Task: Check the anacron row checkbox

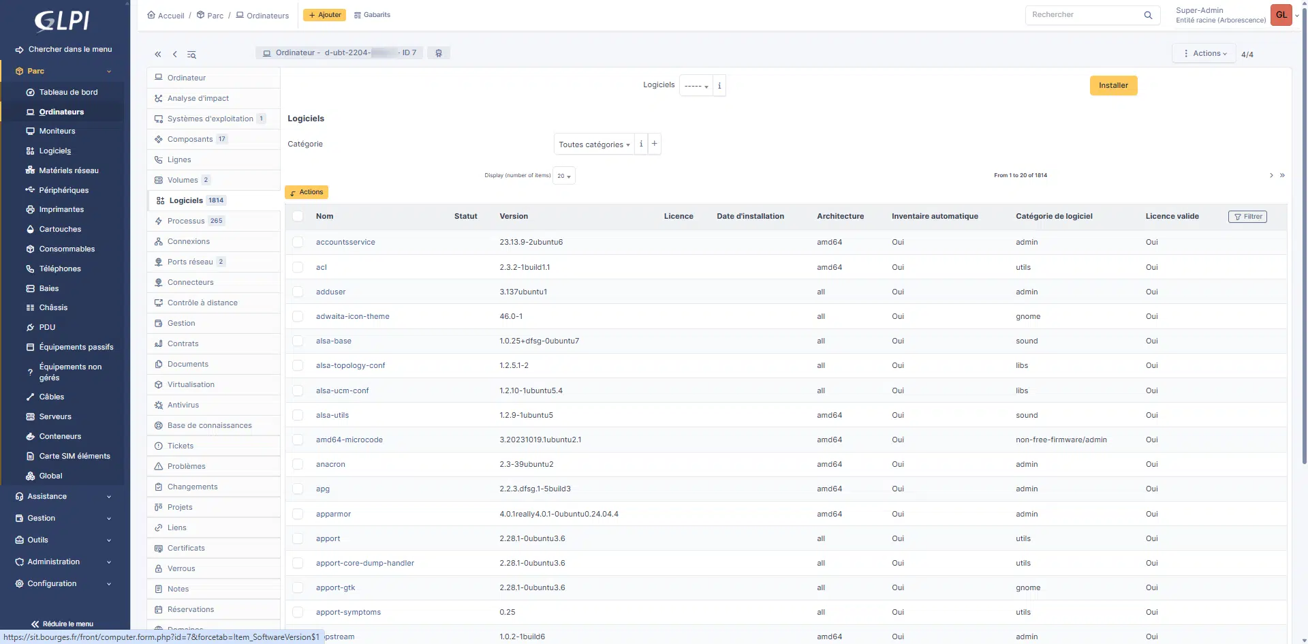Action: point(298,464)
